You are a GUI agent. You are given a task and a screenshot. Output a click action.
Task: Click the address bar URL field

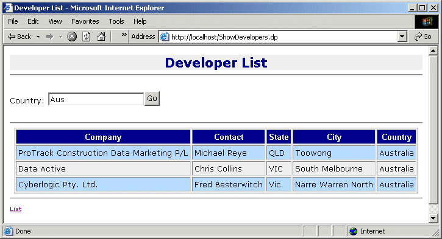click(x=283, y=37)
